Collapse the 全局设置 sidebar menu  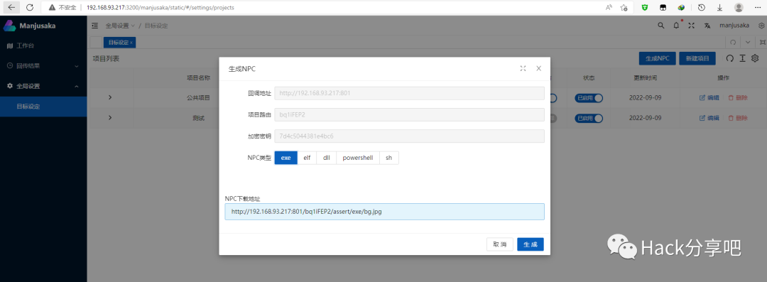tap(43, 86)
